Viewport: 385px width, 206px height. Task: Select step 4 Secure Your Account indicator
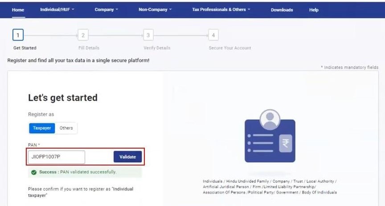click(x=213, y=35)
